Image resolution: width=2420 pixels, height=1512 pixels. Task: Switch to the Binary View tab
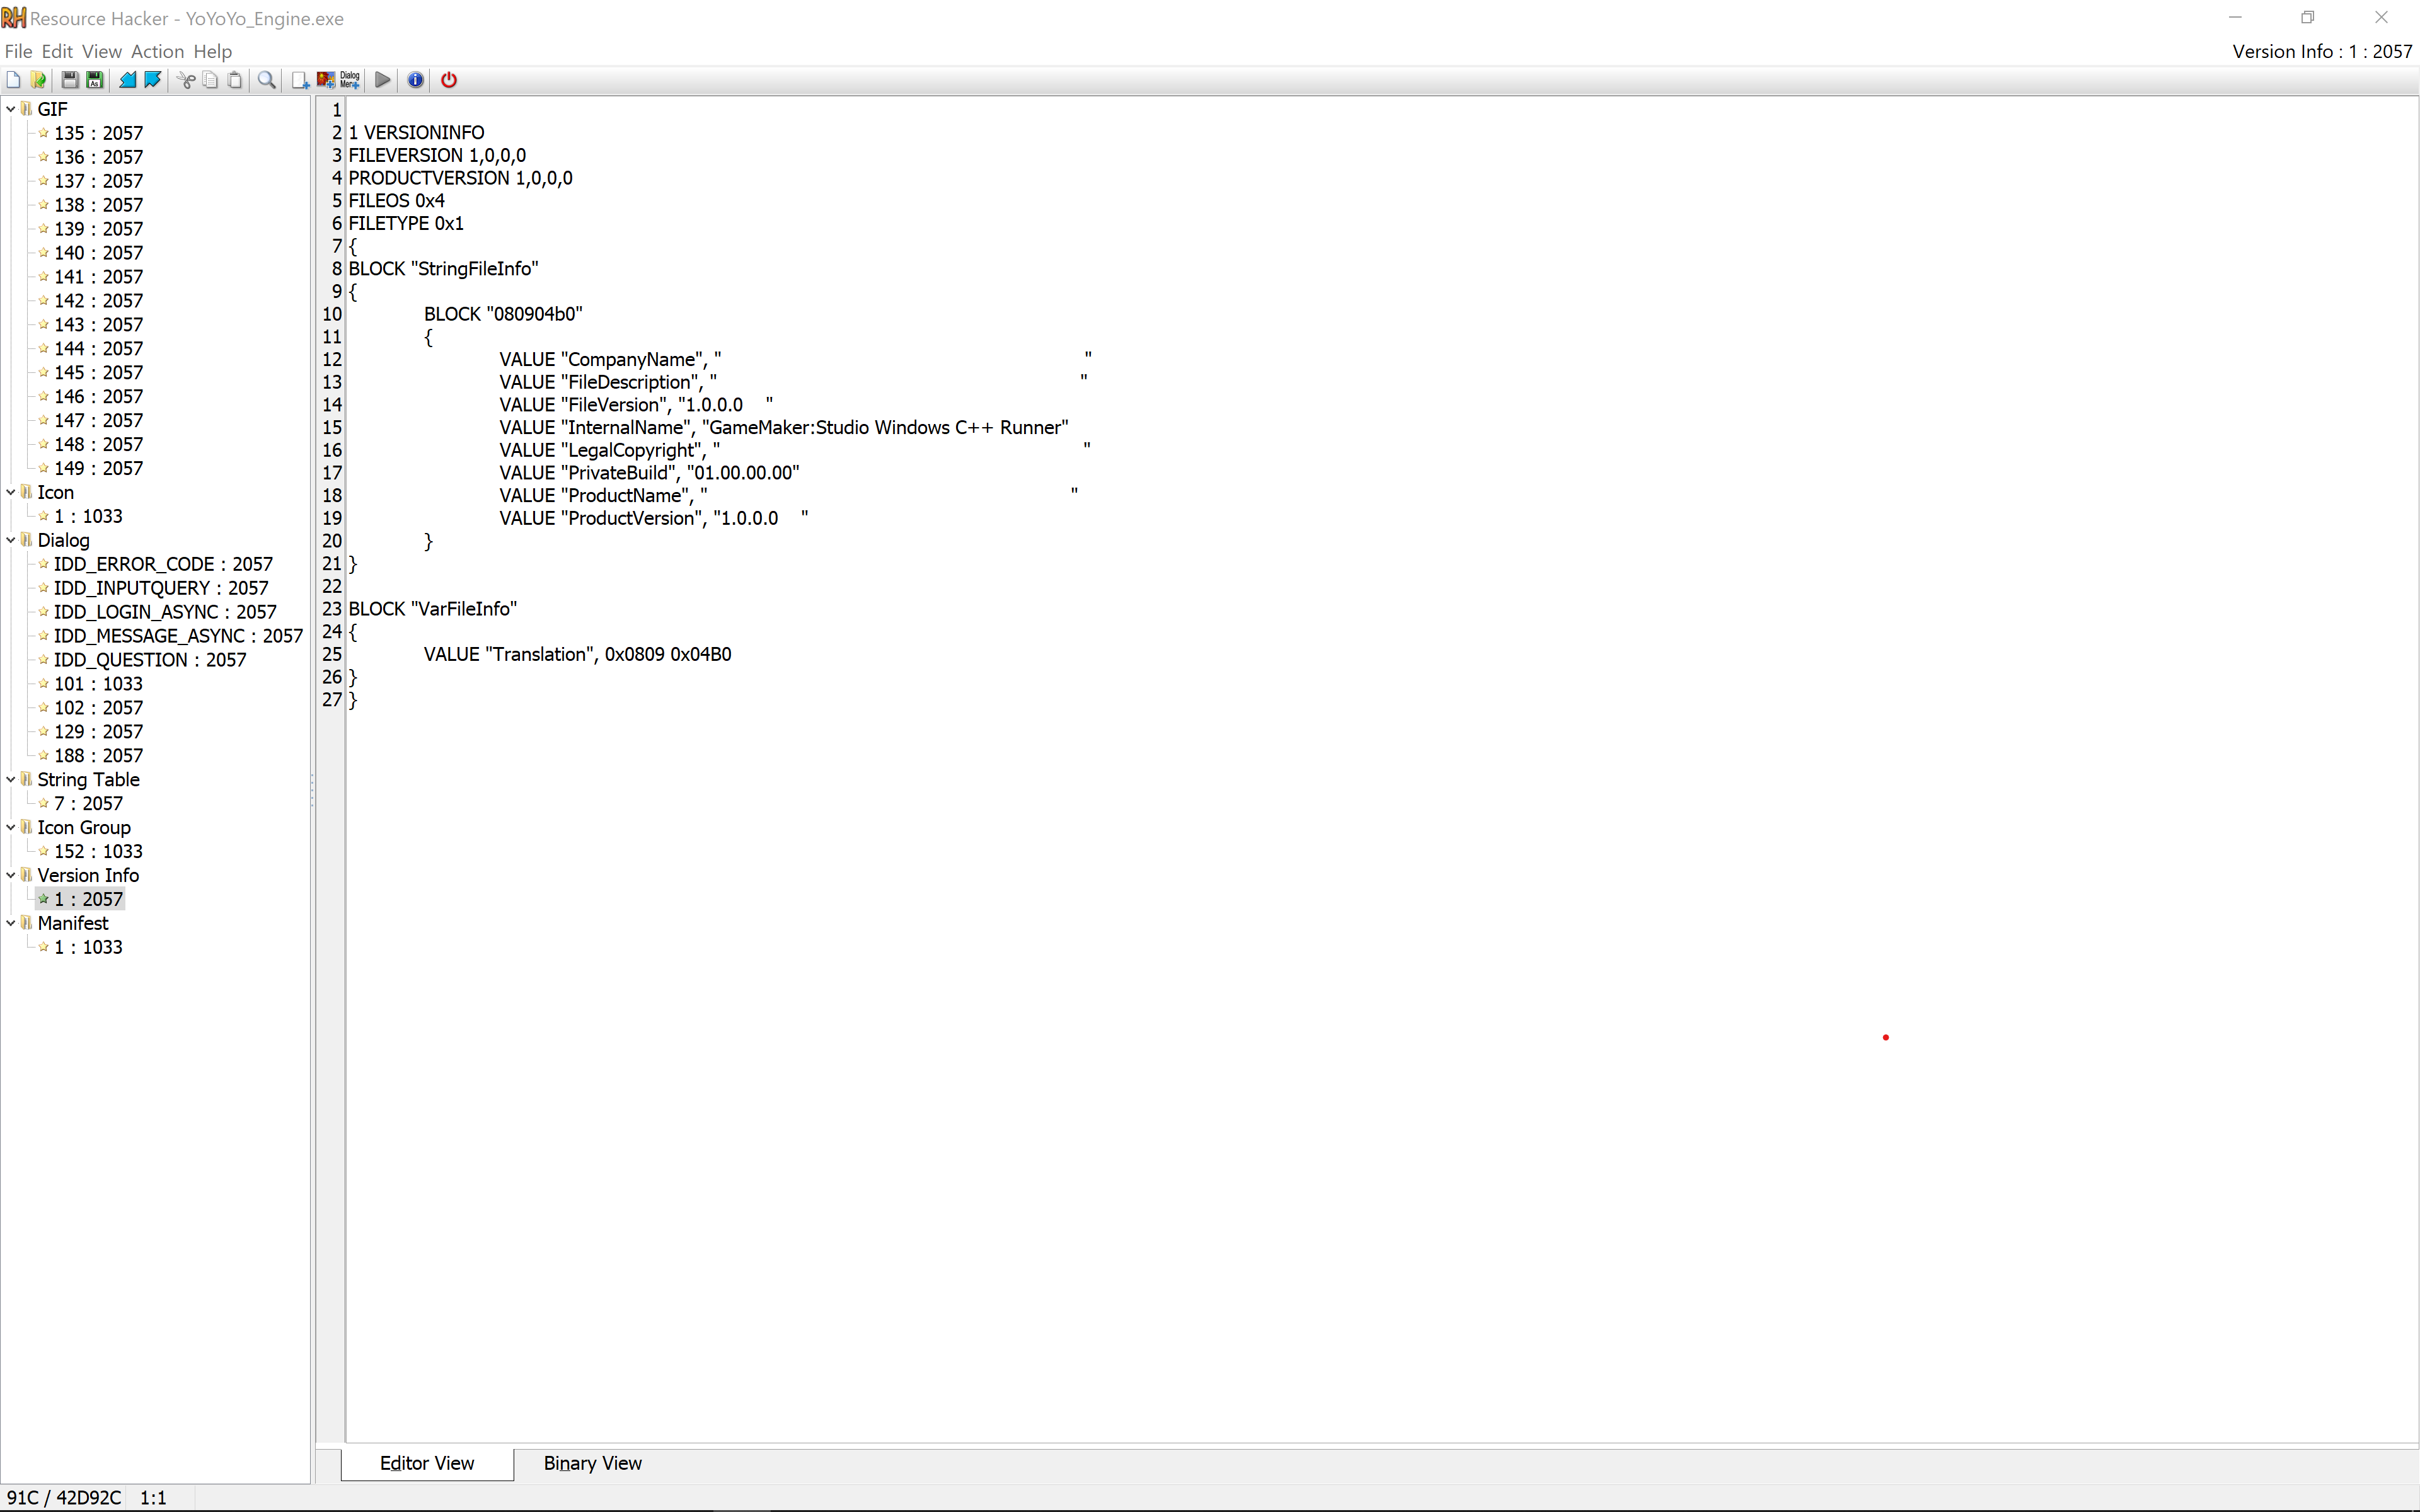pyautogui.click(x=592, y=1463)
